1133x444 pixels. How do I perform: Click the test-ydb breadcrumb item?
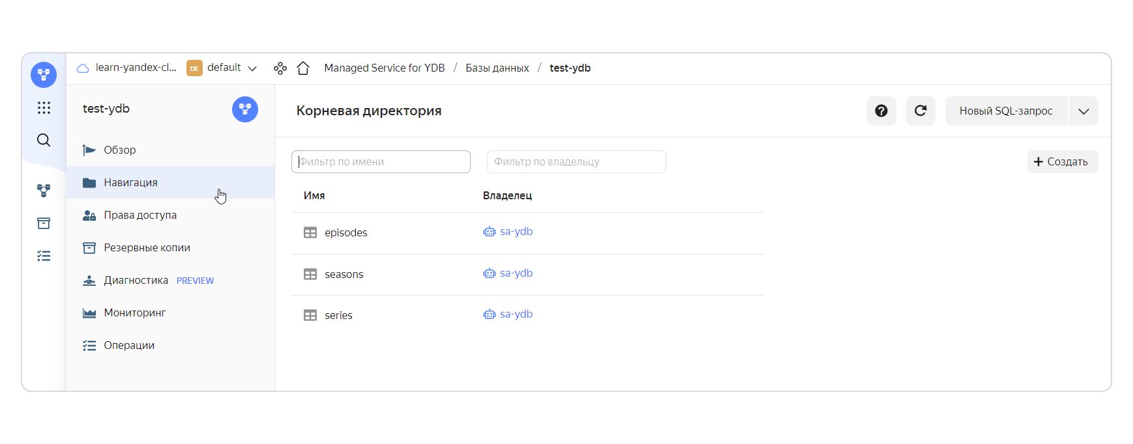[x=570, y=68]
